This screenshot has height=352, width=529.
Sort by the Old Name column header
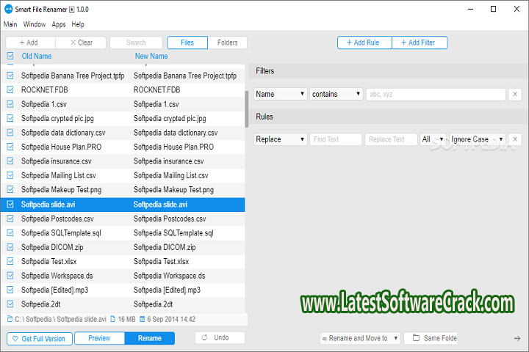37,56
